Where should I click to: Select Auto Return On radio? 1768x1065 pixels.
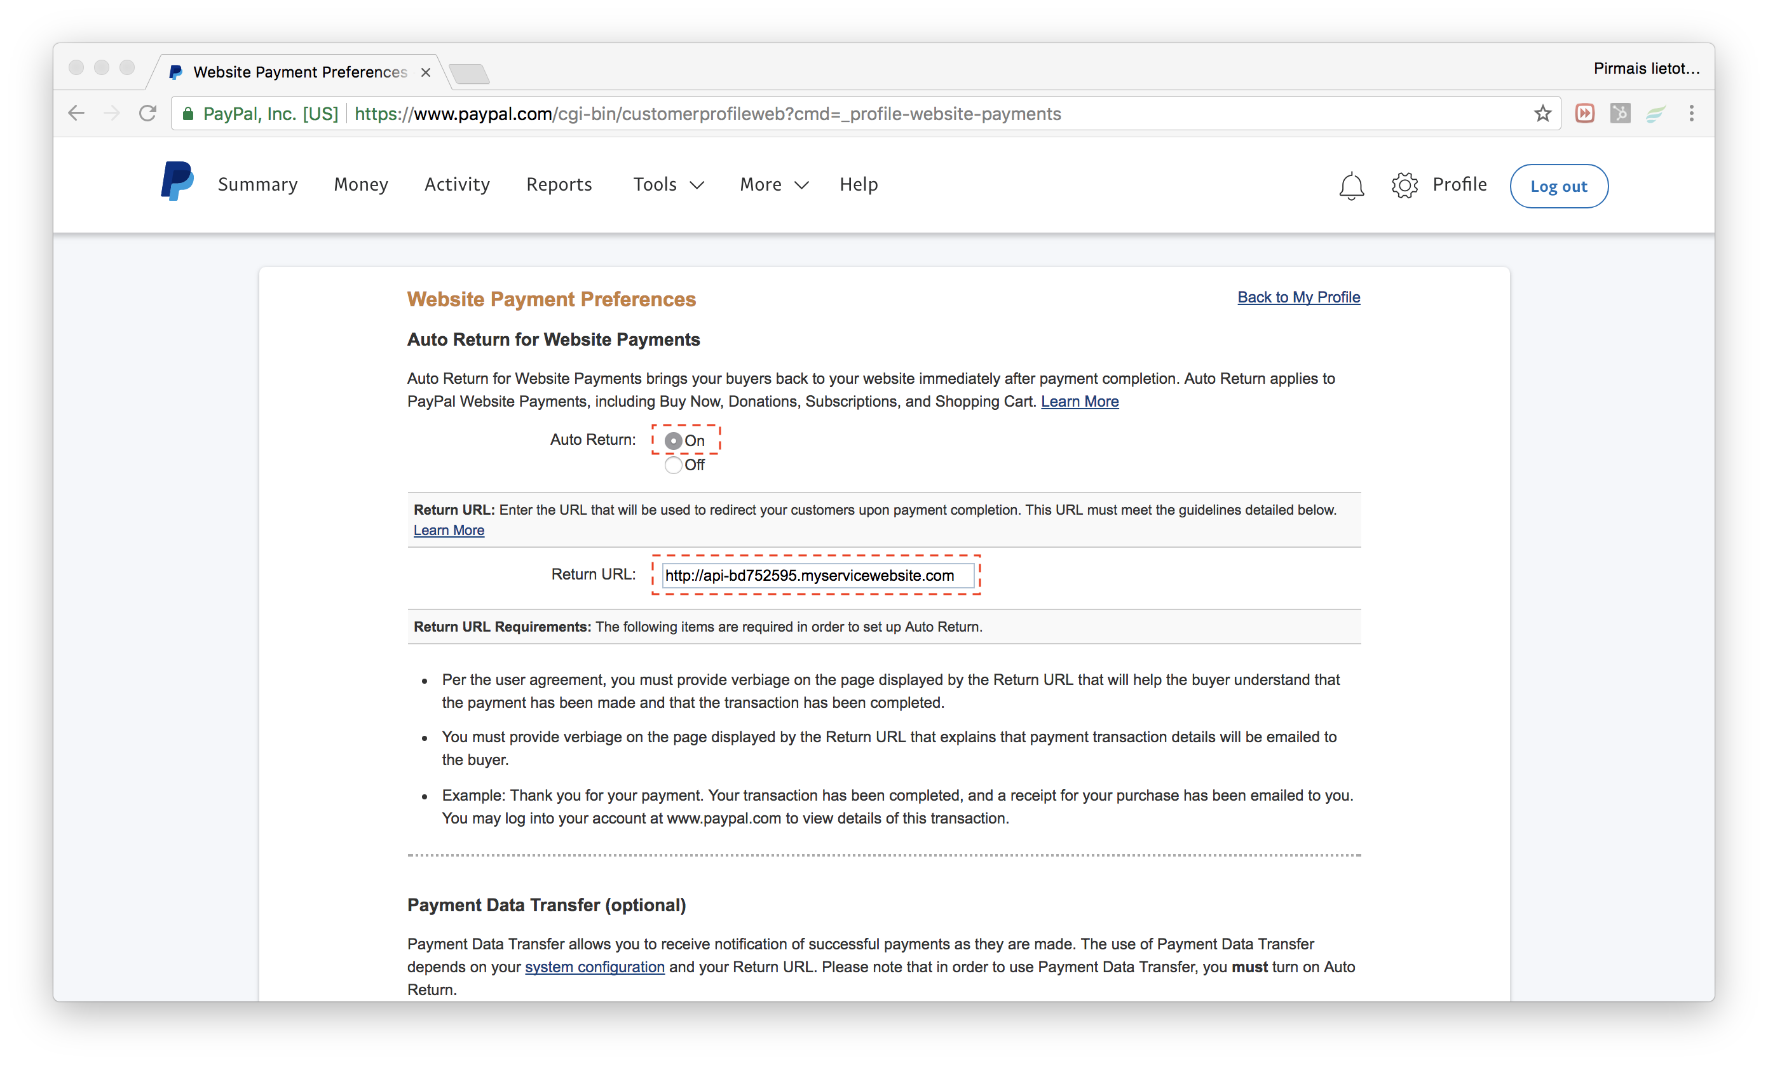click(x=673, y=440)
